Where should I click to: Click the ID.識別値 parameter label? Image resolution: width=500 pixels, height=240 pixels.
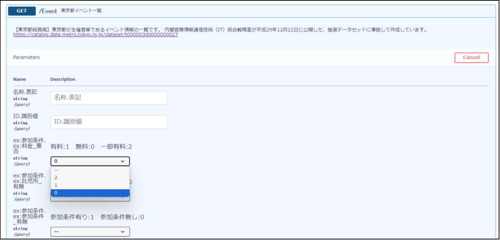tap(25, 116)
